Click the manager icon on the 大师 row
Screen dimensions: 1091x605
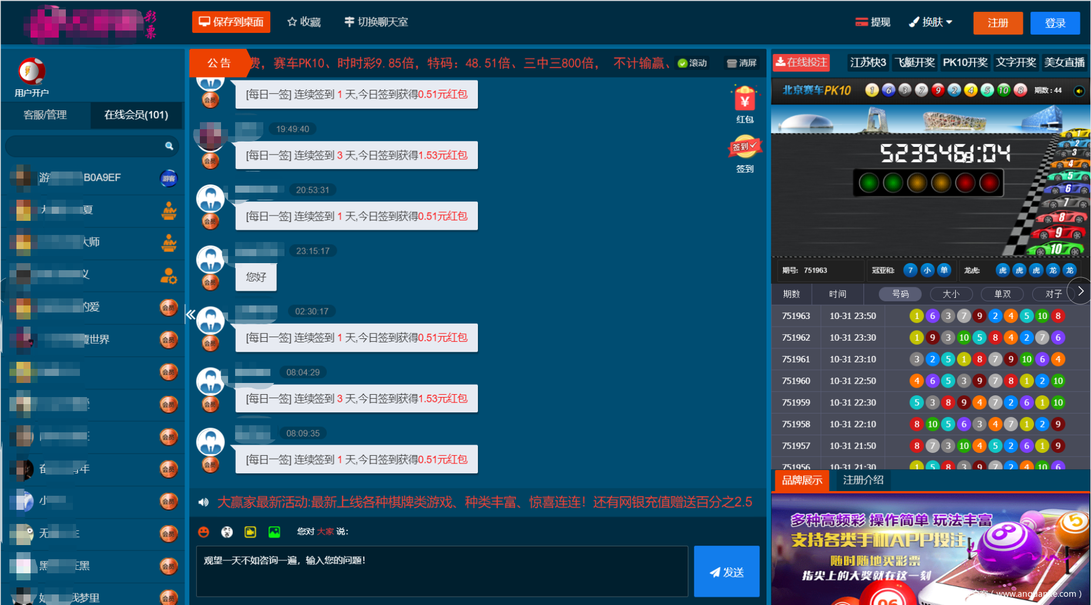click(x=169, y=243)
